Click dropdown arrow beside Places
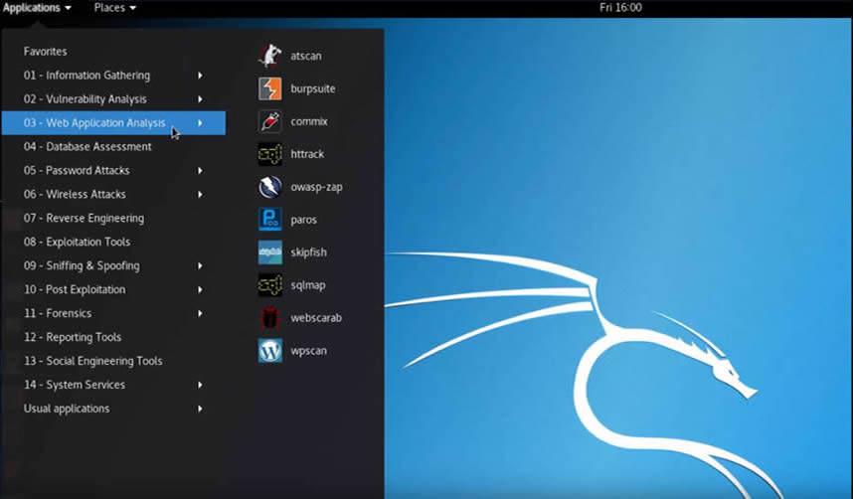The image size is (853, 499). coord(133,8)
